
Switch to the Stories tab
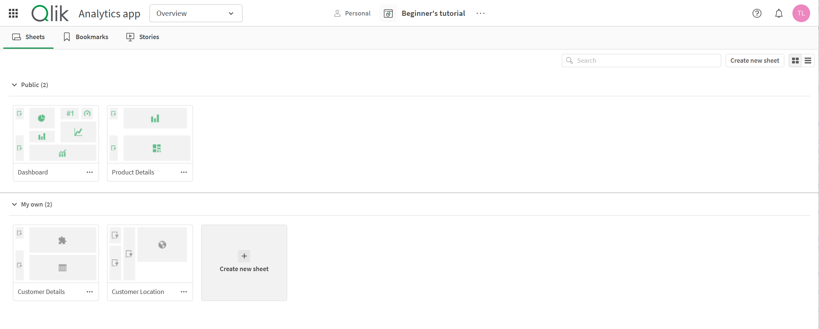click(x=143, y=37)
